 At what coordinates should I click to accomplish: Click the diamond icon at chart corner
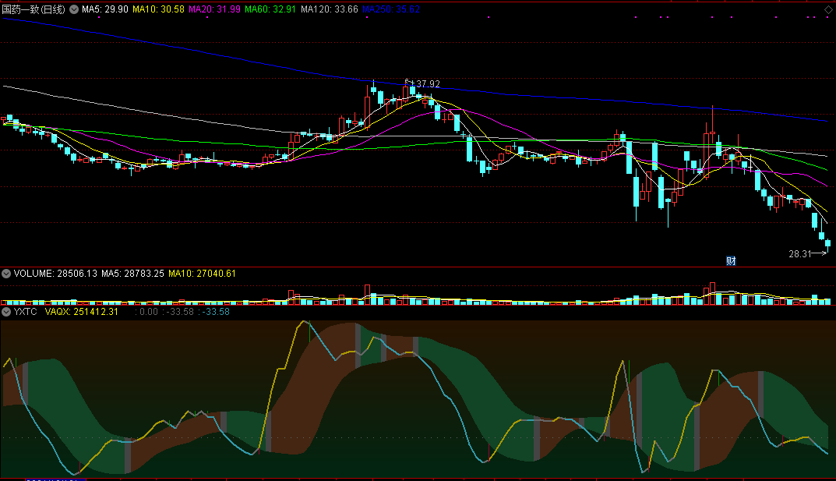click(828, 10)
